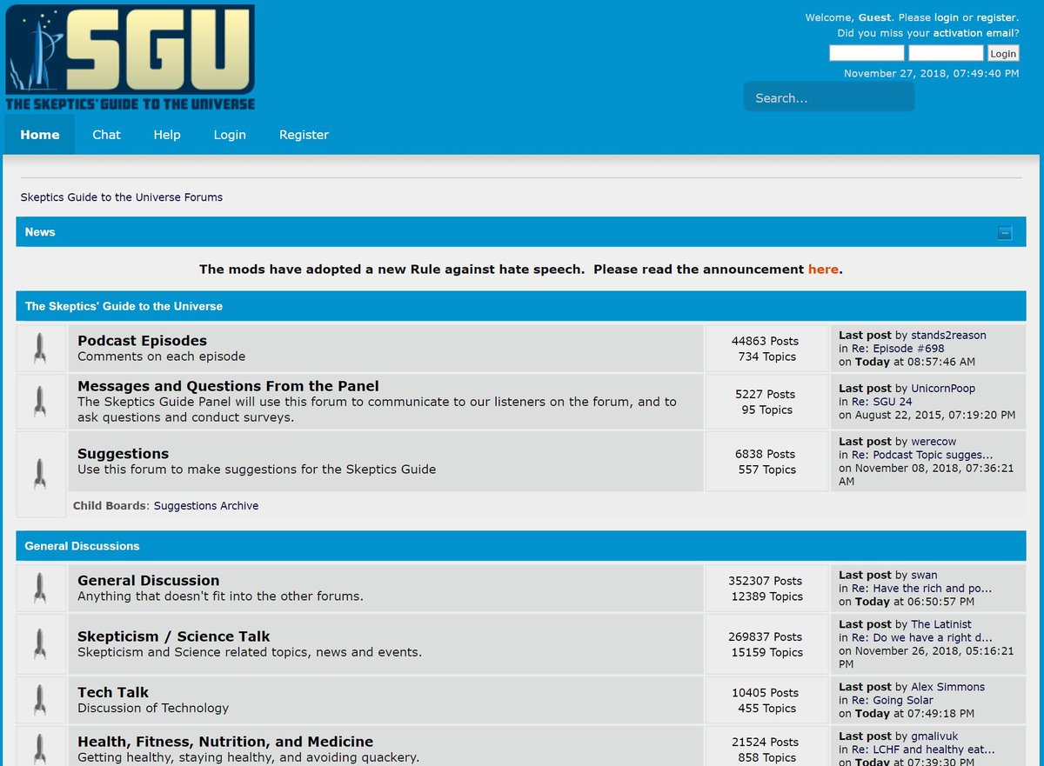Viewport: 1044px width, 766px height.
Task: Focus the password input field
Action: click(x=946, y=54)
